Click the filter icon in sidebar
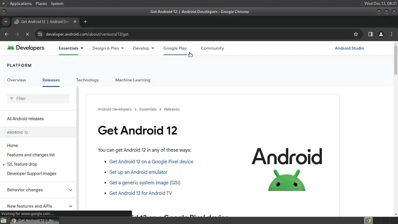This screenshot has height=224, width=398. pos(12,99)
